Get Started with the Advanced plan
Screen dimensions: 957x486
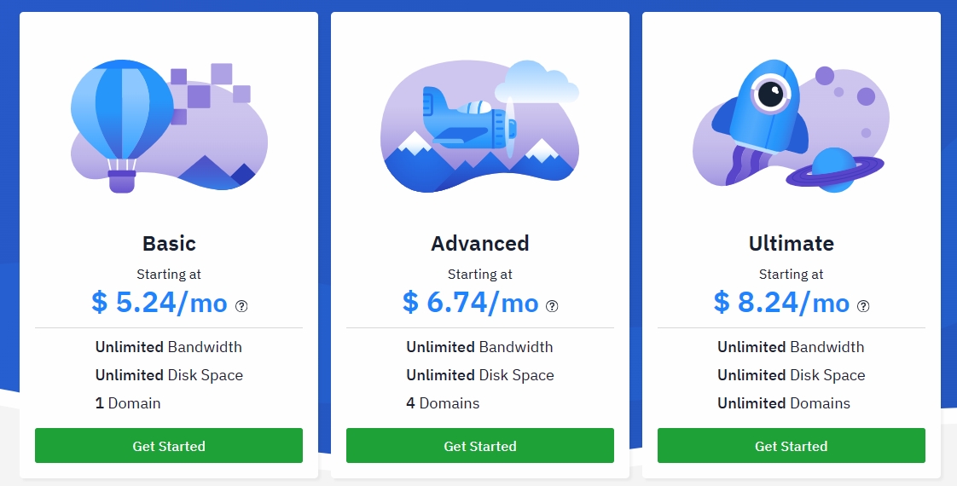click(479, 446)
